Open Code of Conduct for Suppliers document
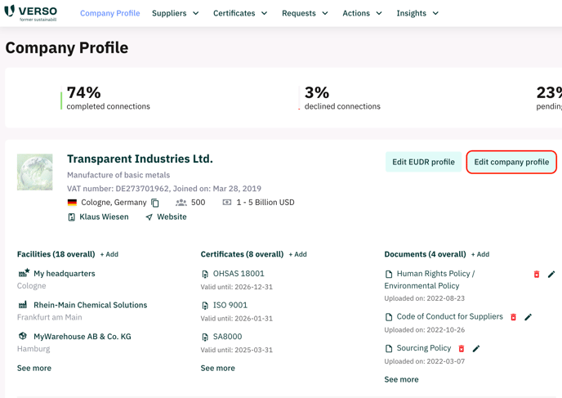The width and height of the screenshot is (562, 398). pos(450,316)
